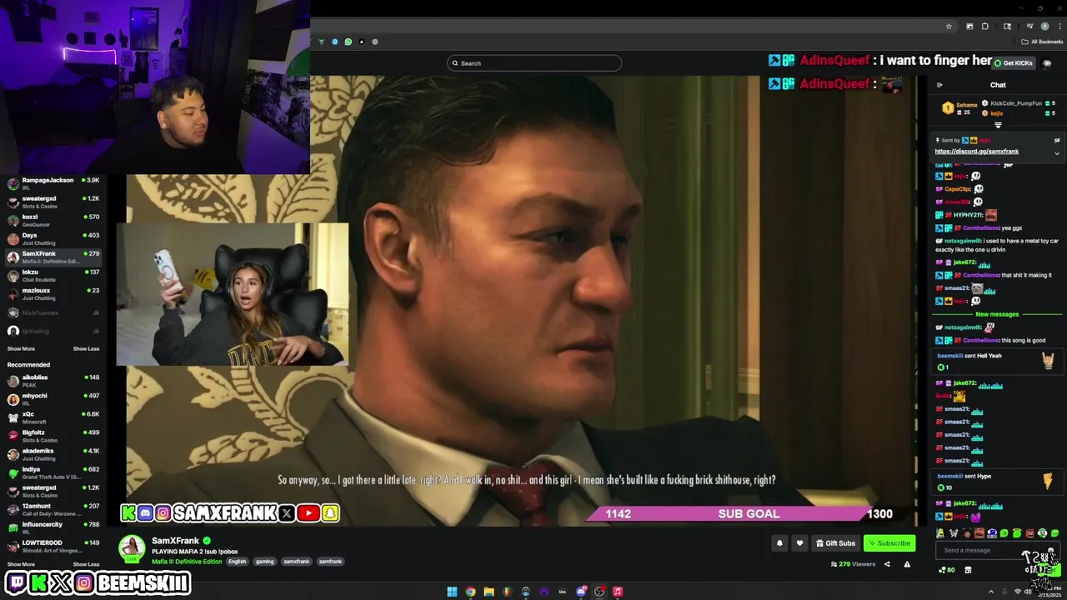The height and width of the screenshot is (600, 1067).
Task: Click Show More below the LOWTIERGOD row
Action: 21,564
